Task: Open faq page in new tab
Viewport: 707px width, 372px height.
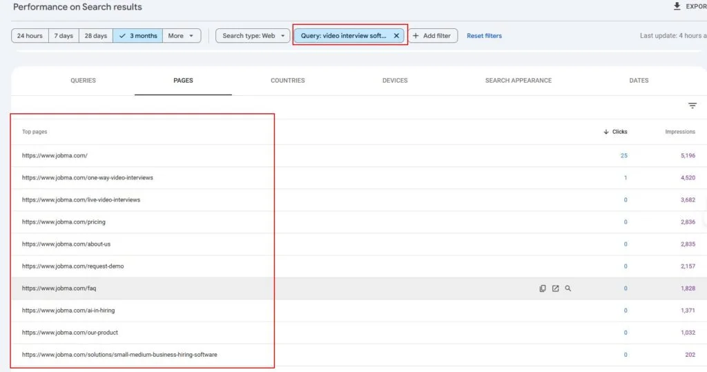Action: click(x=556, y=288)
